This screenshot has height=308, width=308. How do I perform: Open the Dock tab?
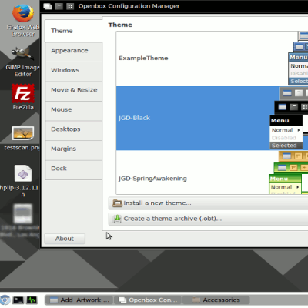point(74,170)
